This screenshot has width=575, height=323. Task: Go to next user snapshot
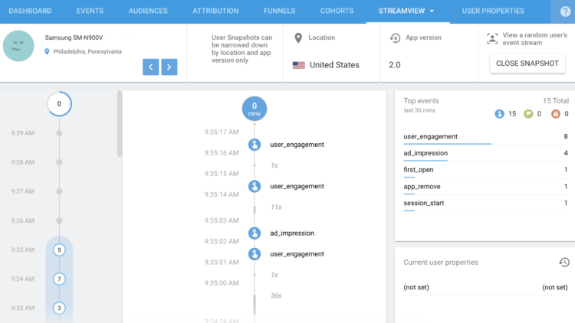169,67
